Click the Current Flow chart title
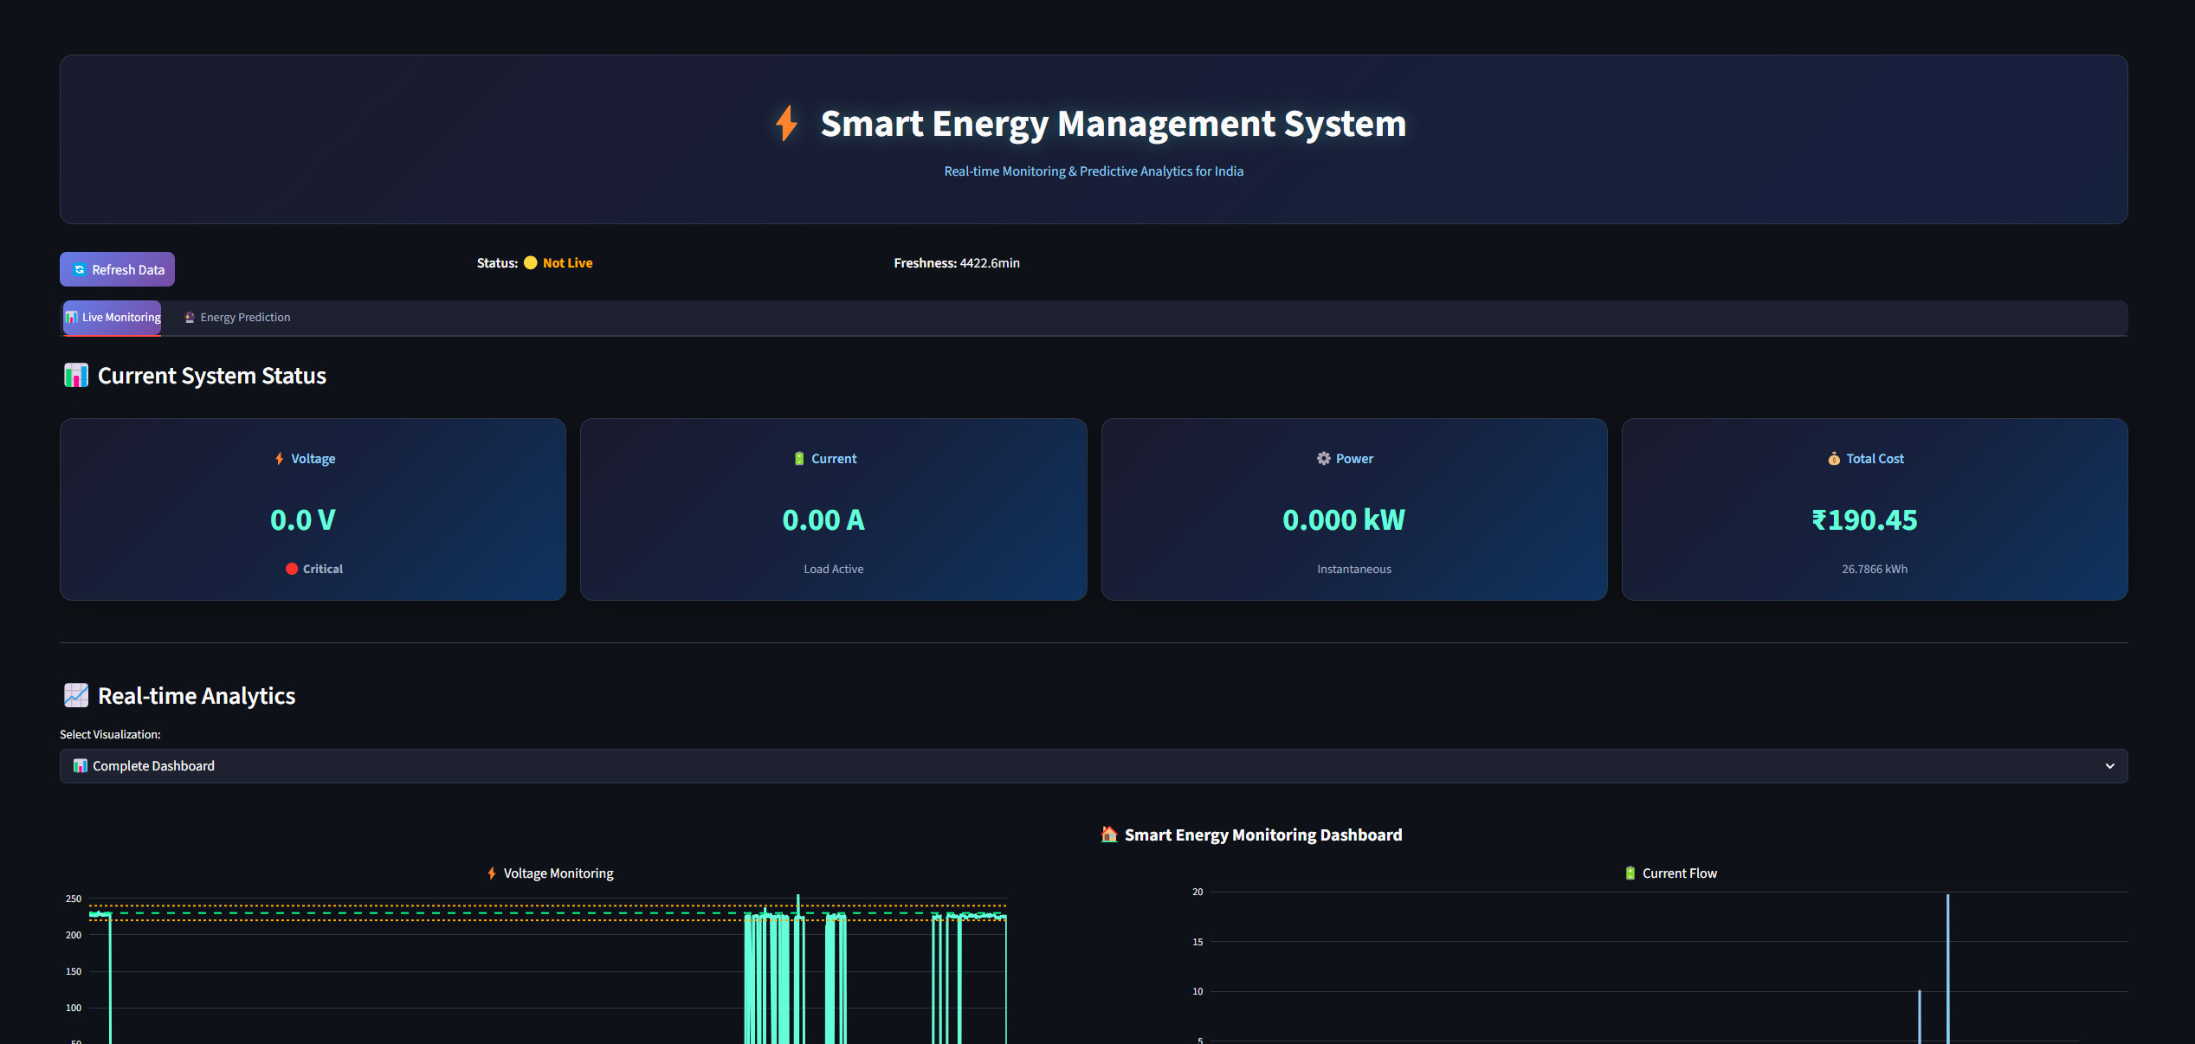The height and width of the screenshot is (1044, 2195). (1680, 873)
